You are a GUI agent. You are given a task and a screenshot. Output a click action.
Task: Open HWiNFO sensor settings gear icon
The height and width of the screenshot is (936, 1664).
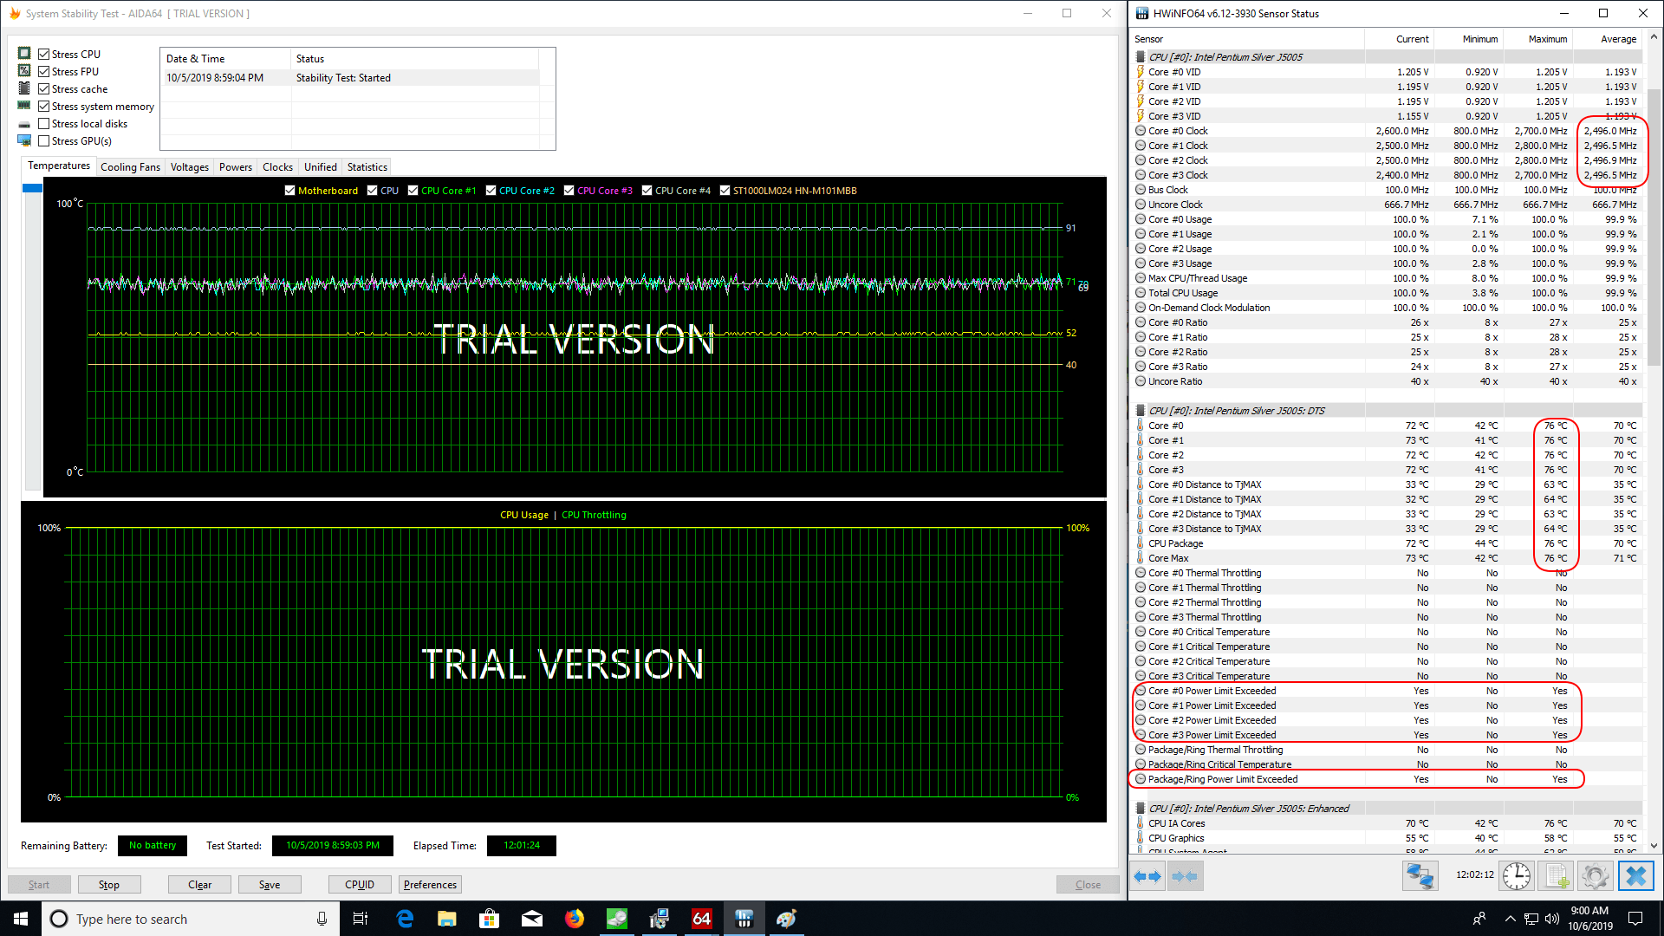(1595, 876)
